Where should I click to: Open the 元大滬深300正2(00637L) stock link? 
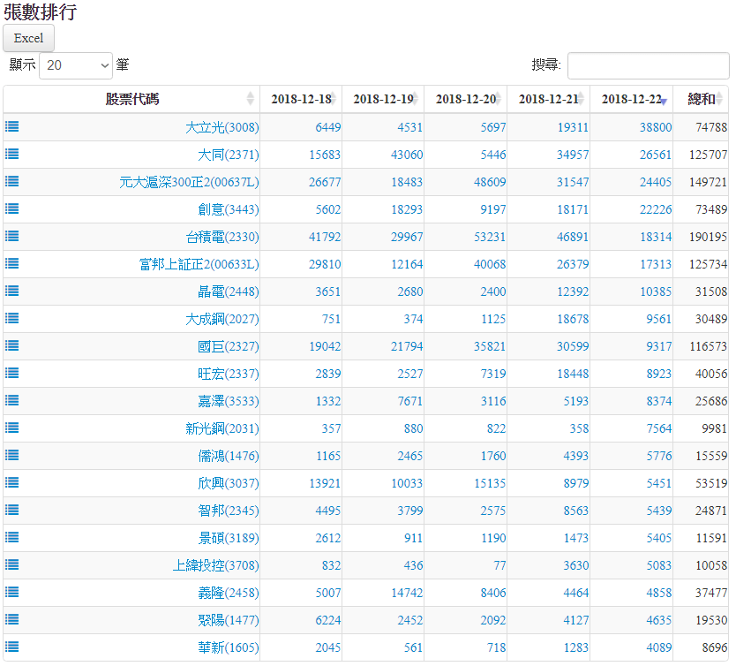click(x=189, y=182)
